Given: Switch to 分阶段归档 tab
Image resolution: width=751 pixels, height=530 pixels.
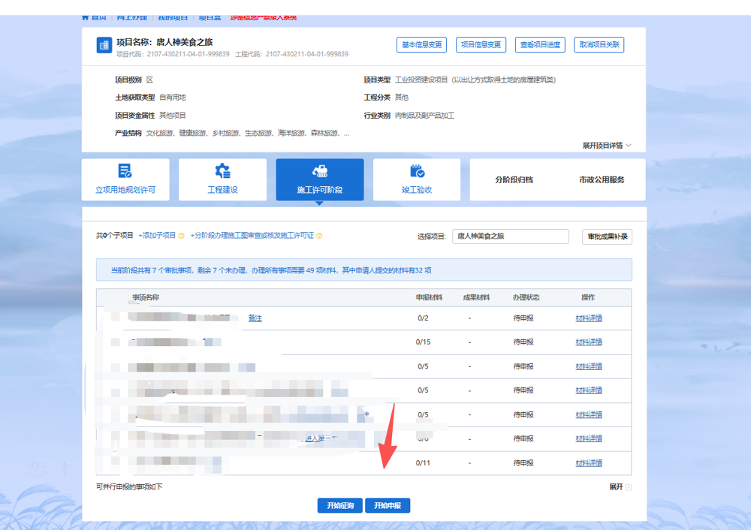Looking at the screenshot, I should [514, 180].
